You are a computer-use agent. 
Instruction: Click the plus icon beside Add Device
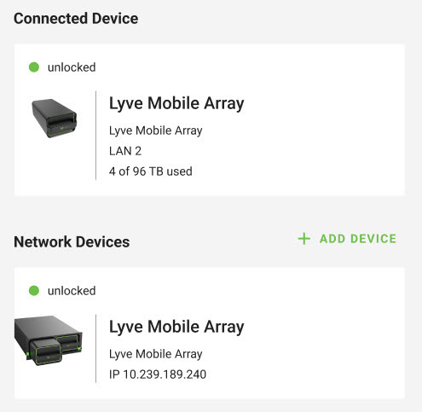(303, 239)
